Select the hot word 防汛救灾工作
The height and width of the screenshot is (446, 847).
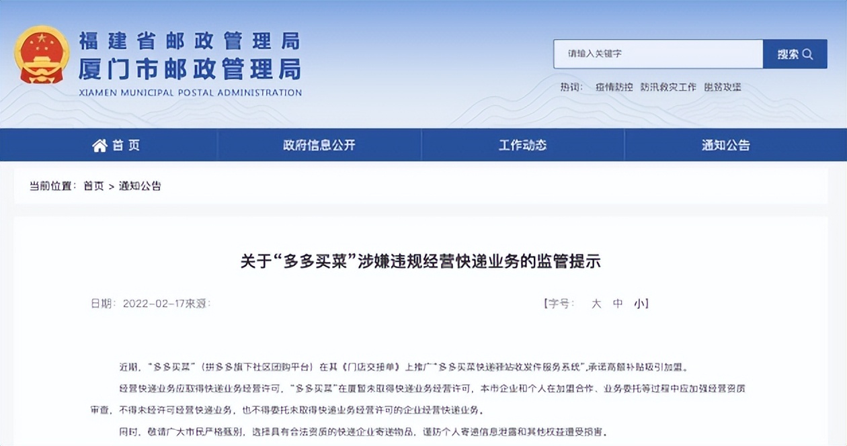(669, 87)
